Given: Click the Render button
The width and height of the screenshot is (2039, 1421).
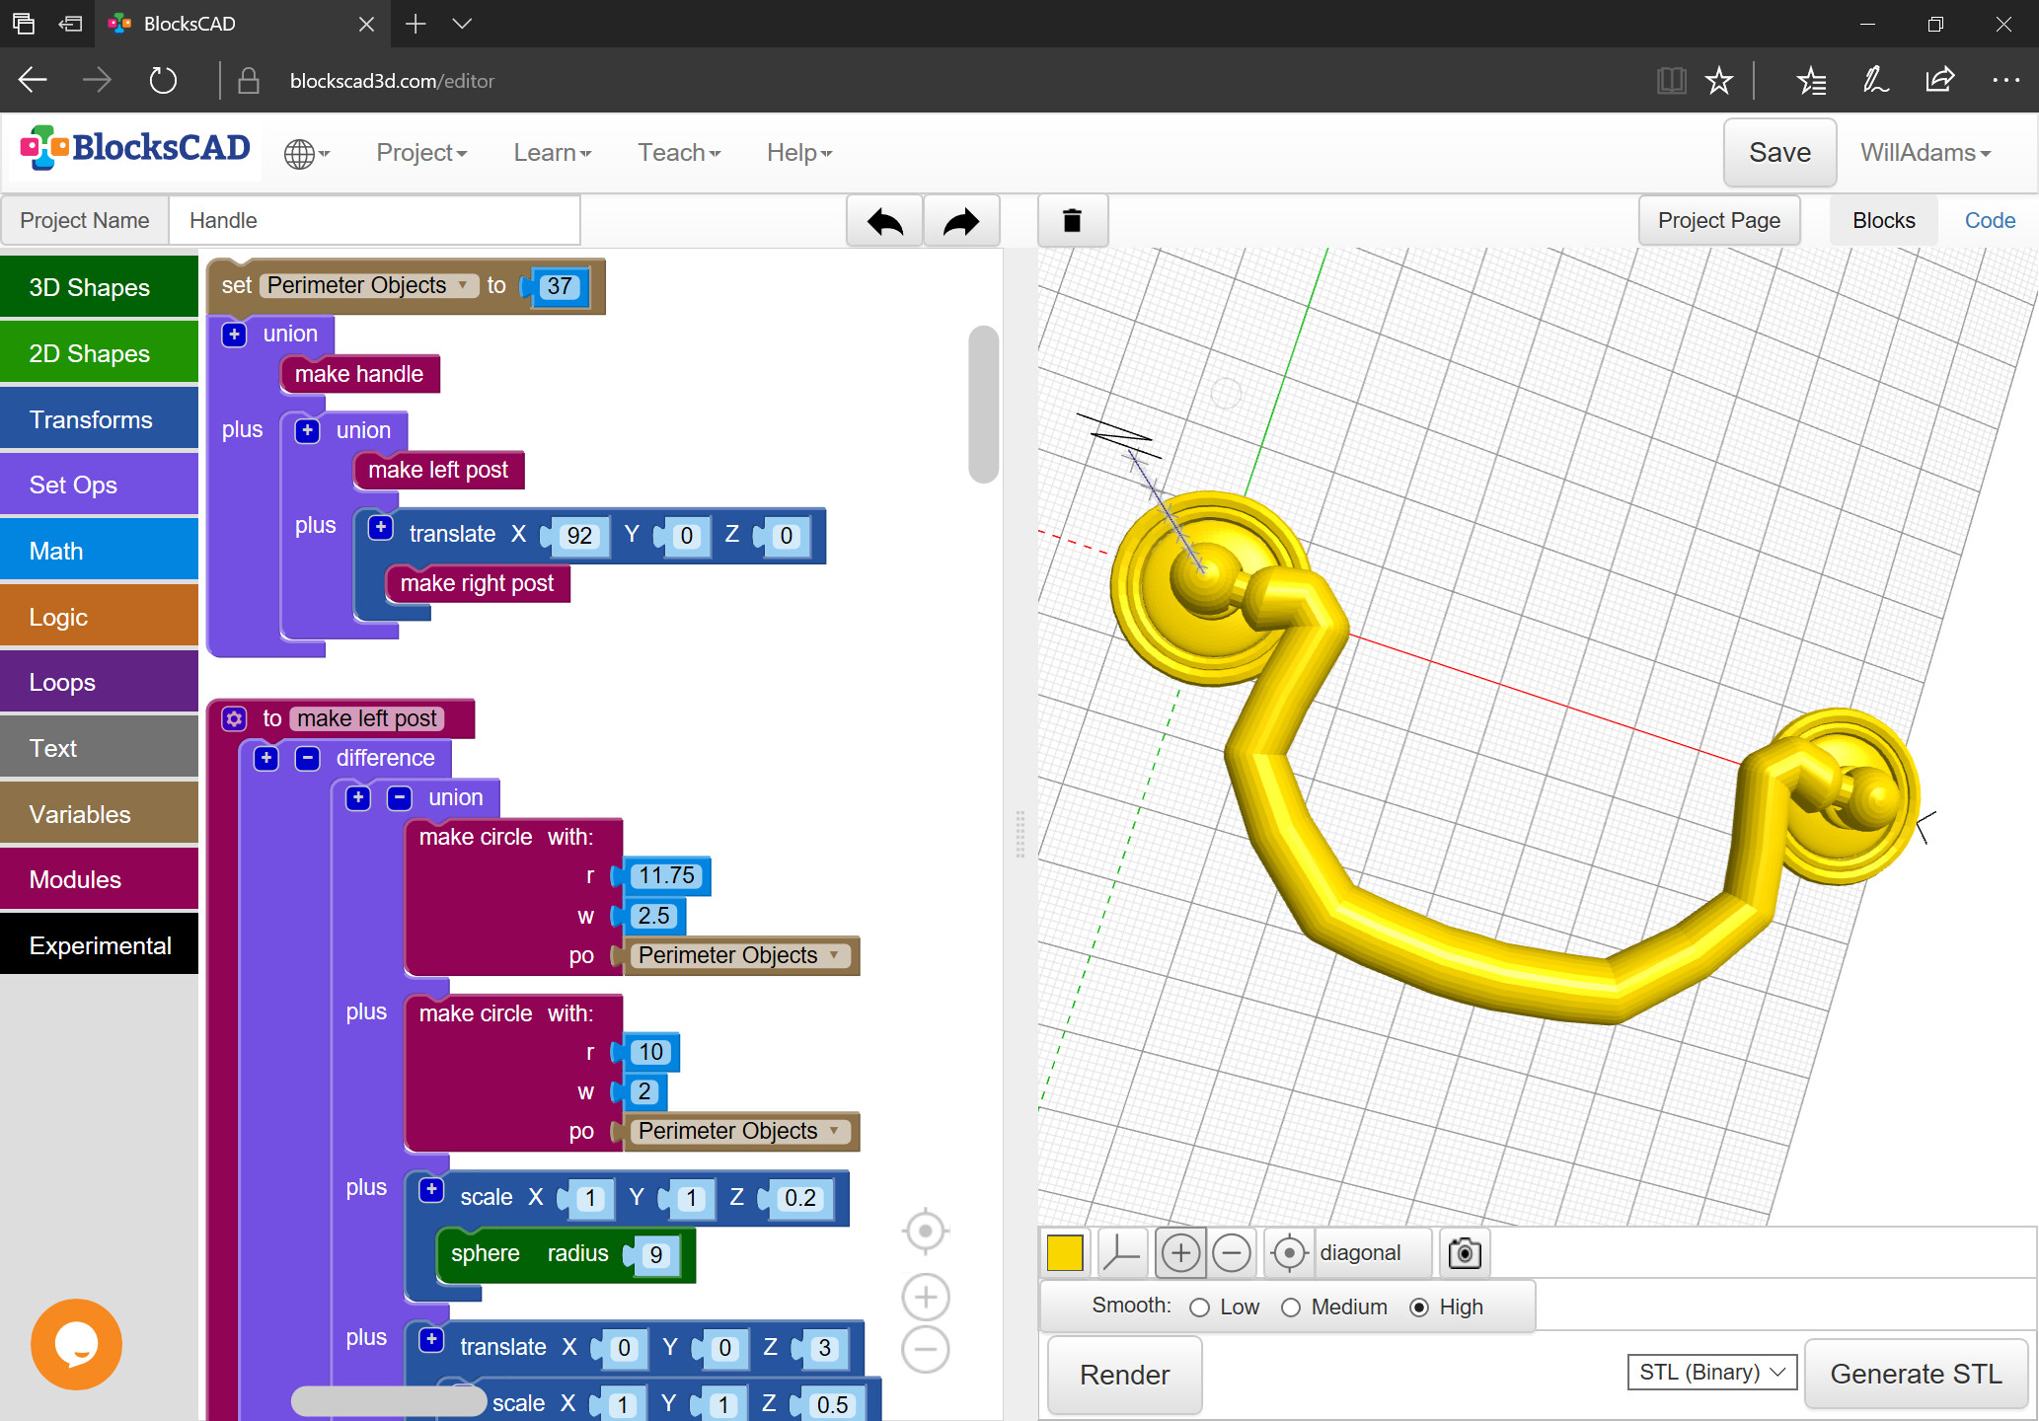Looking at the screenshot, I should pos(1124,1375).
